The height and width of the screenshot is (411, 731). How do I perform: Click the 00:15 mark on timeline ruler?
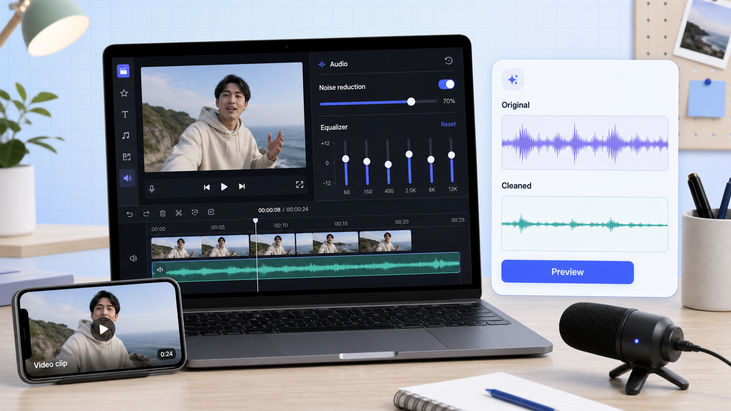(x=341, y=224)
